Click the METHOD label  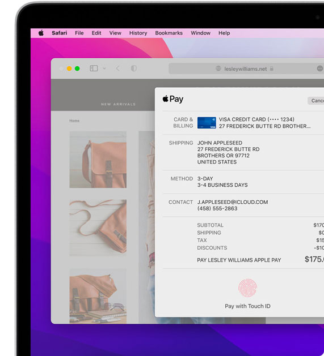[182, 179]
